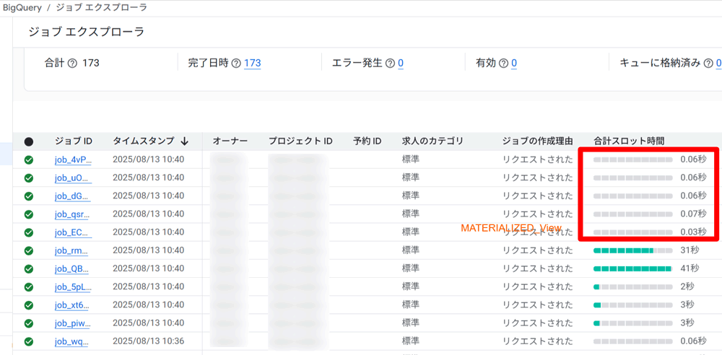Click the 0.03秒 slot time value
The height and width of the screenshot is (355, 722).
pos(693,232)
